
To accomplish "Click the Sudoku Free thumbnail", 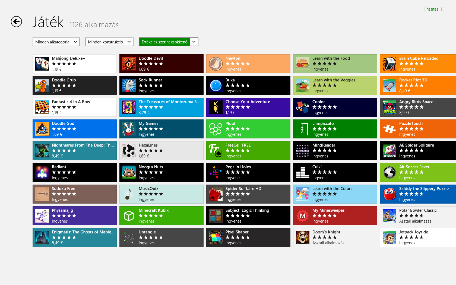I will coord(42,194).
